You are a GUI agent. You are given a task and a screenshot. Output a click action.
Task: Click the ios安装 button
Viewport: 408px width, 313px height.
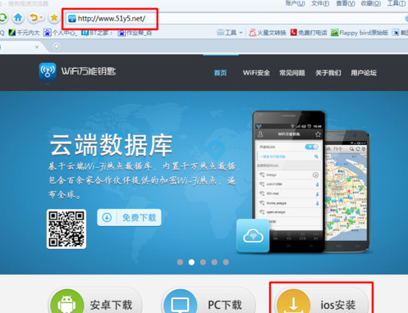pyautogui.click(x=321, y=301)
